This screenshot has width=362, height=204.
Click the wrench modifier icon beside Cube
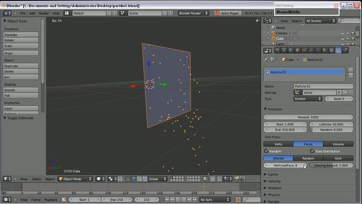pos(296,39)
